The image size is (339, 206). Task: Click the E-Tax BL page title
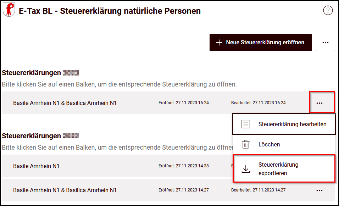(x=110, y=11)
